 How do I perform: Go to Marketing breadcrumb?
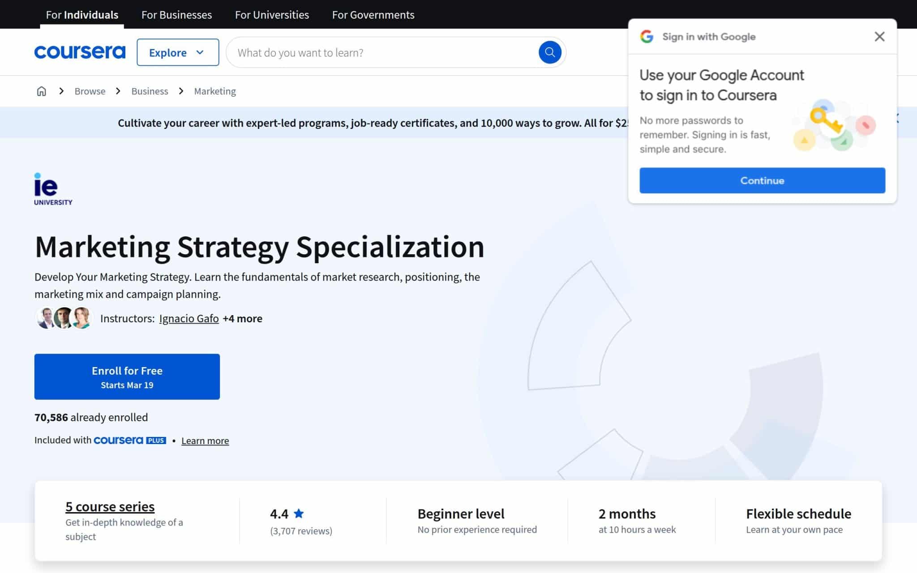(215, 91)
